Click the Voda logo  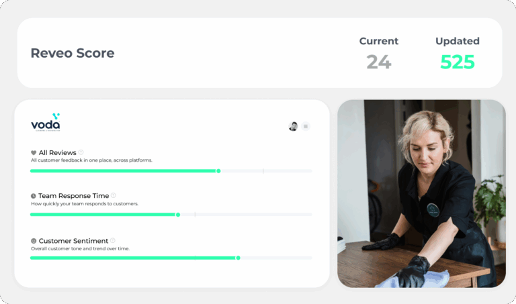click(x=46, y=123)
